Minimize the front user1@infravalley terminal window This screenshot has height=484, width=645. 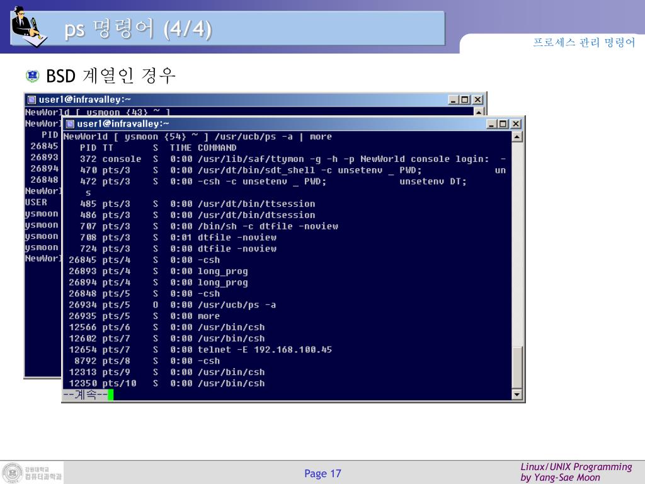click(x=491, y=124)
